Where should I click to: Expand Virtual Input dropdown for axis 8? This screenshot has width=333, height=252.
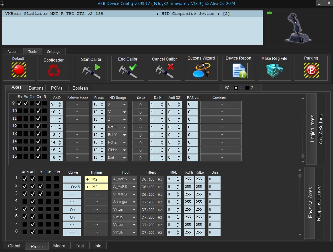click(124, 232)
